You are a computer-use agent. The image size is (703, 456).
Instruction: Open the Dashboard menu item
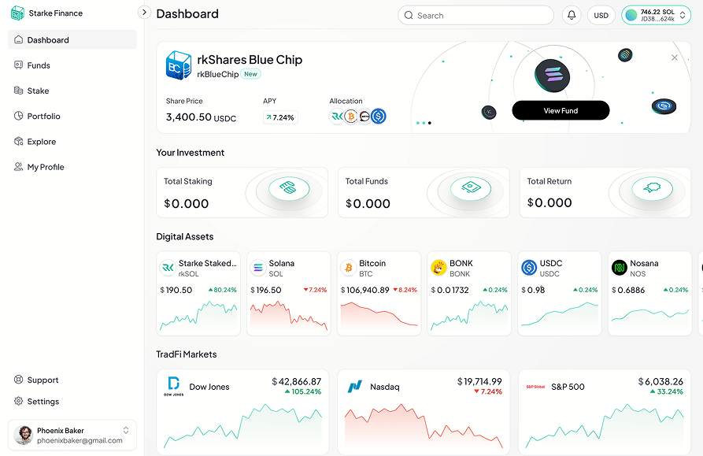pyautogui.click(x=72, y=40)
